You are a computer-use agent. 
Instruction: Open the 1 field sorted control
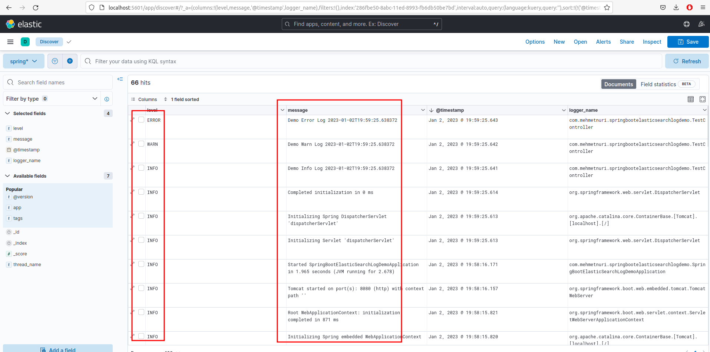181,99
